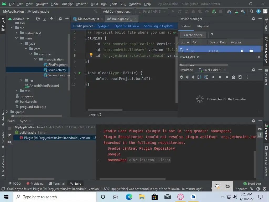Click the Select Opened File target icon
This screenshot has height=202, width=269.
tap(38, 19)
